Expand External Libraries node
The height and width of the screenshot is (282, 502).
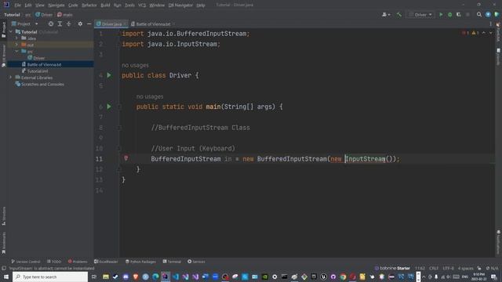(11, 78)
